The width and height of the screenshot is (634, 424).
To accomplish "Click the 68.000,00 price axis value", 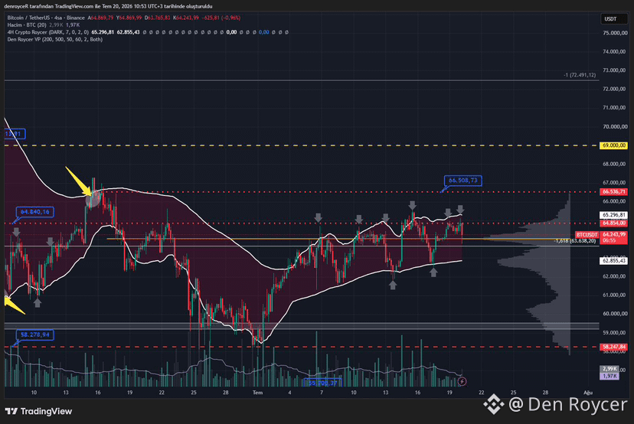I will (614, 164).
